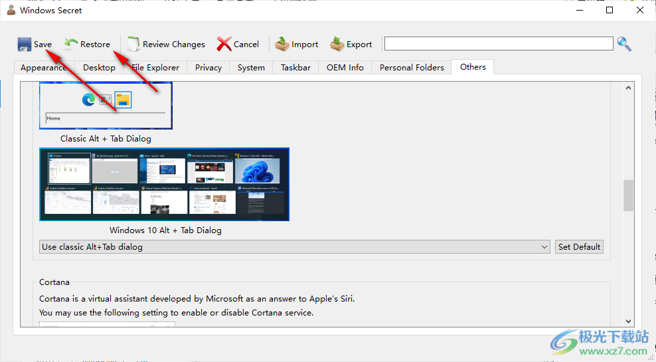The width and height of the screenshot is (656, 362).
Task: Click the Export settings icon
Action: pyautogui.click(x=337, y=45)
